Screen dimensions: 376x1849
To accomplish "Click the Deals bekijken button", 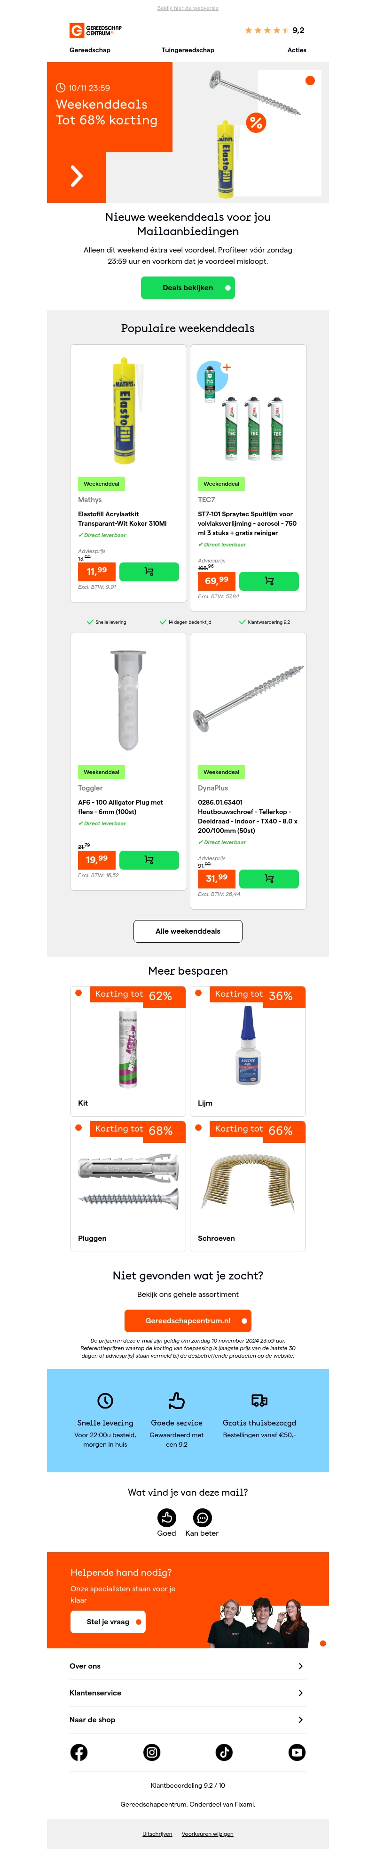I will click(x=188, y=288).
